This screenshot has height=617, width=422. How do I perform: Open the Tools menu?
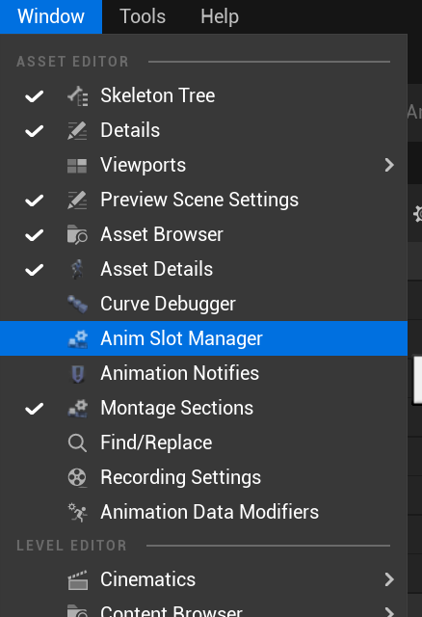(x=143, y=16)
